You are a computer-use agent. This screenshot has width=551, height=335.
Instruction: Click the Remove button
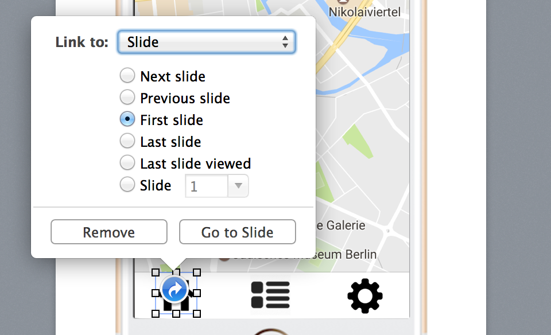(109, 232)
